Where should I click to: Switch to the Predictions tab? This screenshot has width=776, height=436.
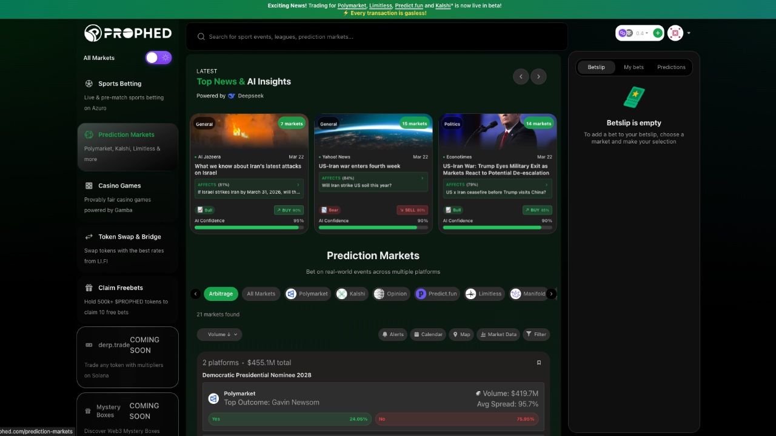tap(671, 67)
